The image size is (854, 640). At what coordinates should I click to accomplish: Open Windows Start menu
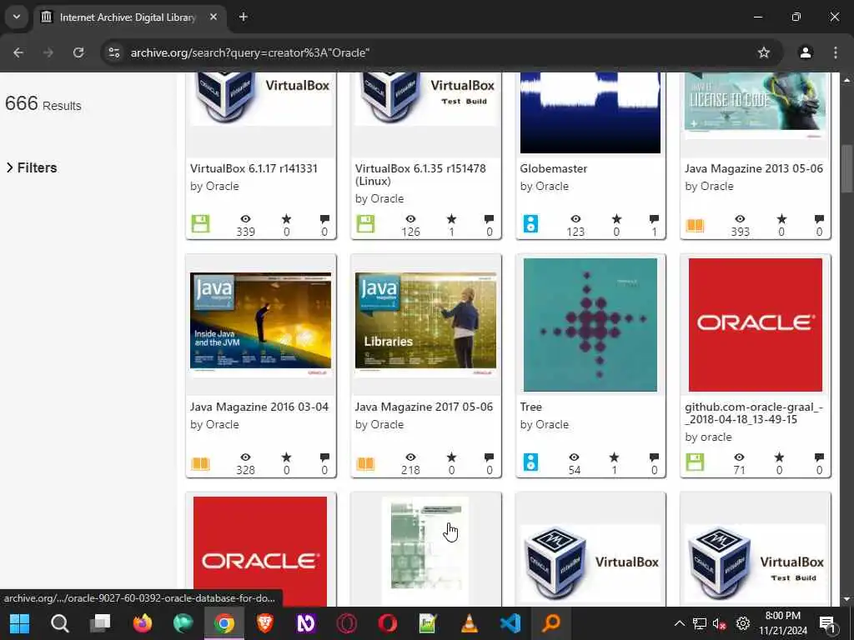coord(20,623)
